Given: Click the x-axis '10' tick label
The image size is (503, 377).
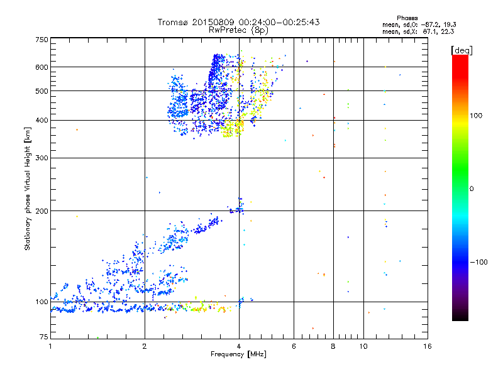Looking at the screenshot, I should (x=363, y=346).
